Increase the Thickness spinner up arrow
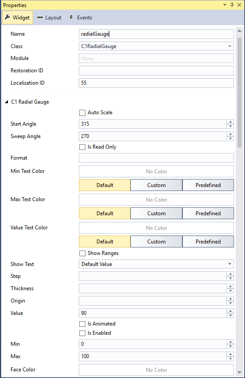Image resolution: width=245 pixels, height=378 pixels. click(x=230, y=286)
